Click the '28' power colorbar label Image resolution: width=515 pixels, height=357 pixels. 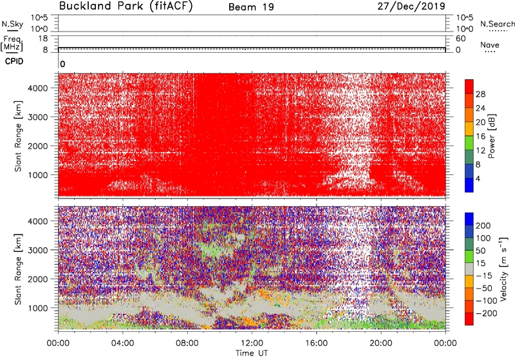pyautogui.click(x=480, y=94)
